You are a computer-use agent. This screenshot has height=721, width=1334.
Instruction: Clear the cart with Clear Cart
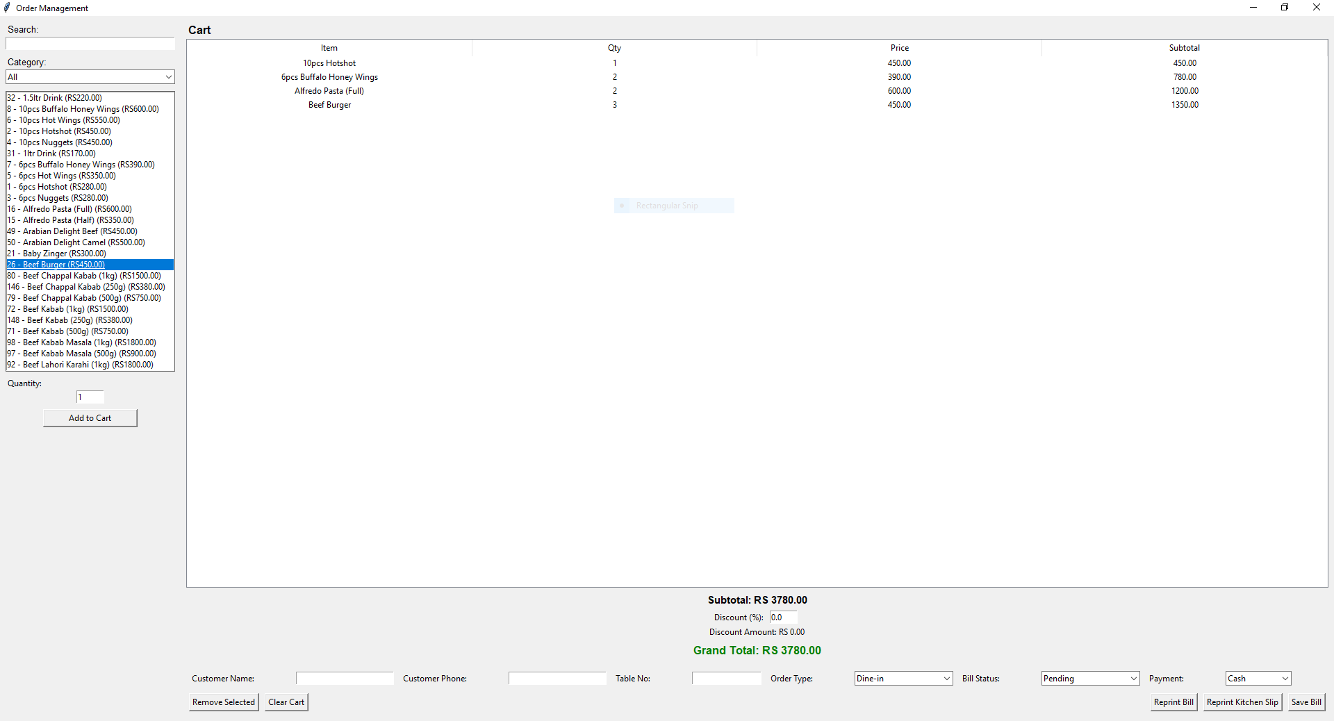tap(286, 702)
